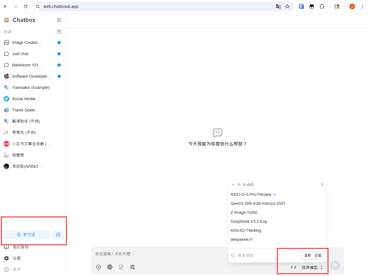Unstar the Software Developer conversation
The image size is (368, 276).
59,76
